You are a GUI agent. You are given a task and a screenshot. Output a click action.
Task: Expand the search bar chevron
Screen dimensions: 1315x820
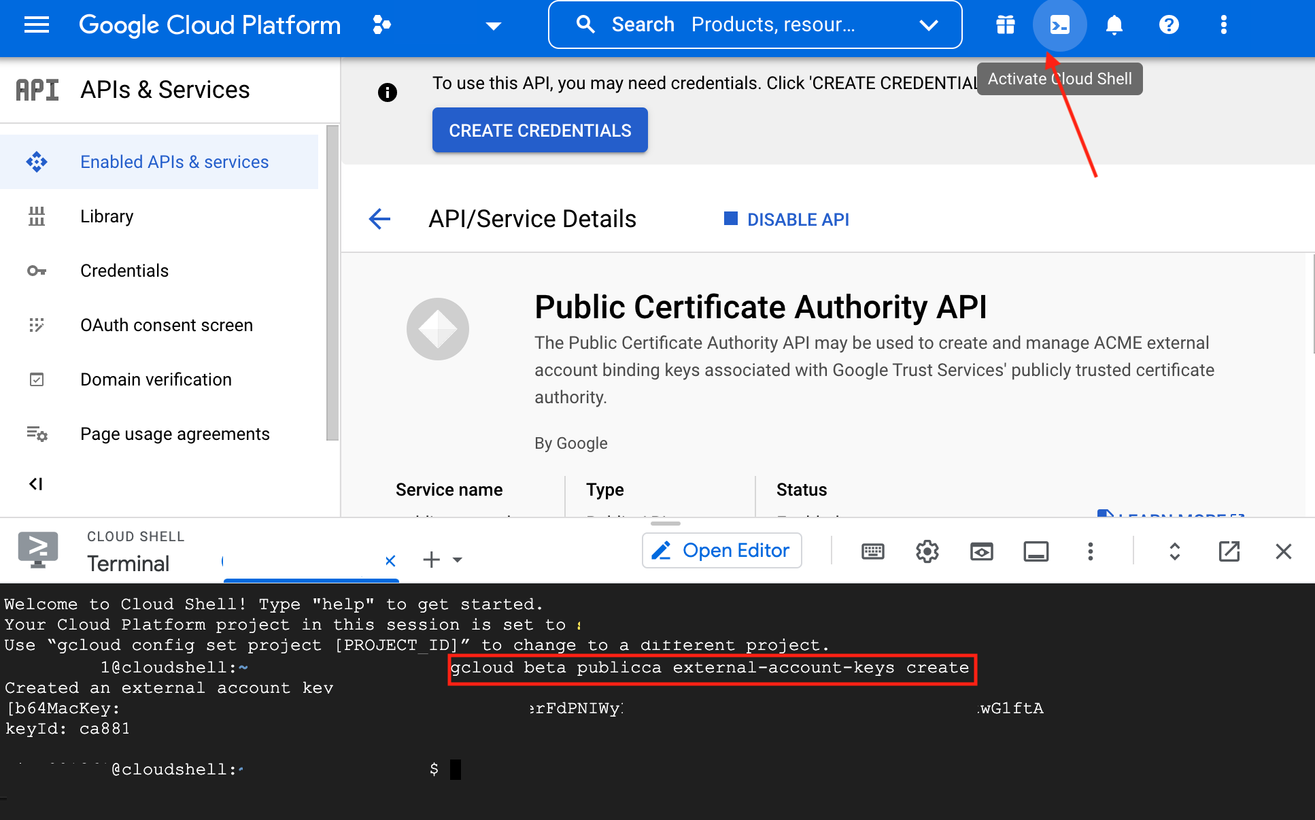[929, 25]
